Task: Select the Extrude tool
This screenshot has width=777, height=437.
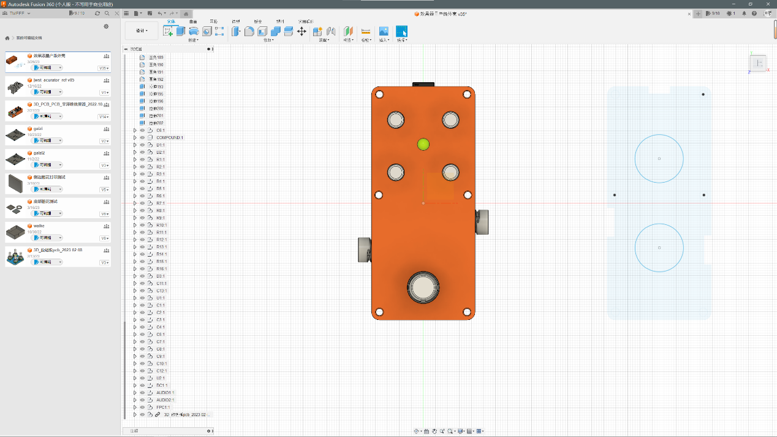Action: [x=181, y=31]
